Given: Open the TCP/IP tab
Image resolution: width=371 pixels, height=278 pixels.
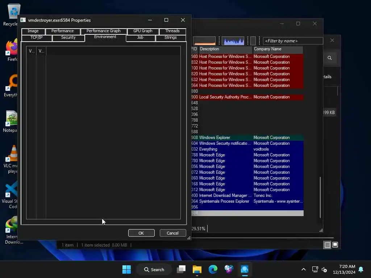Looking at the screenshot, I should [37, 38].
